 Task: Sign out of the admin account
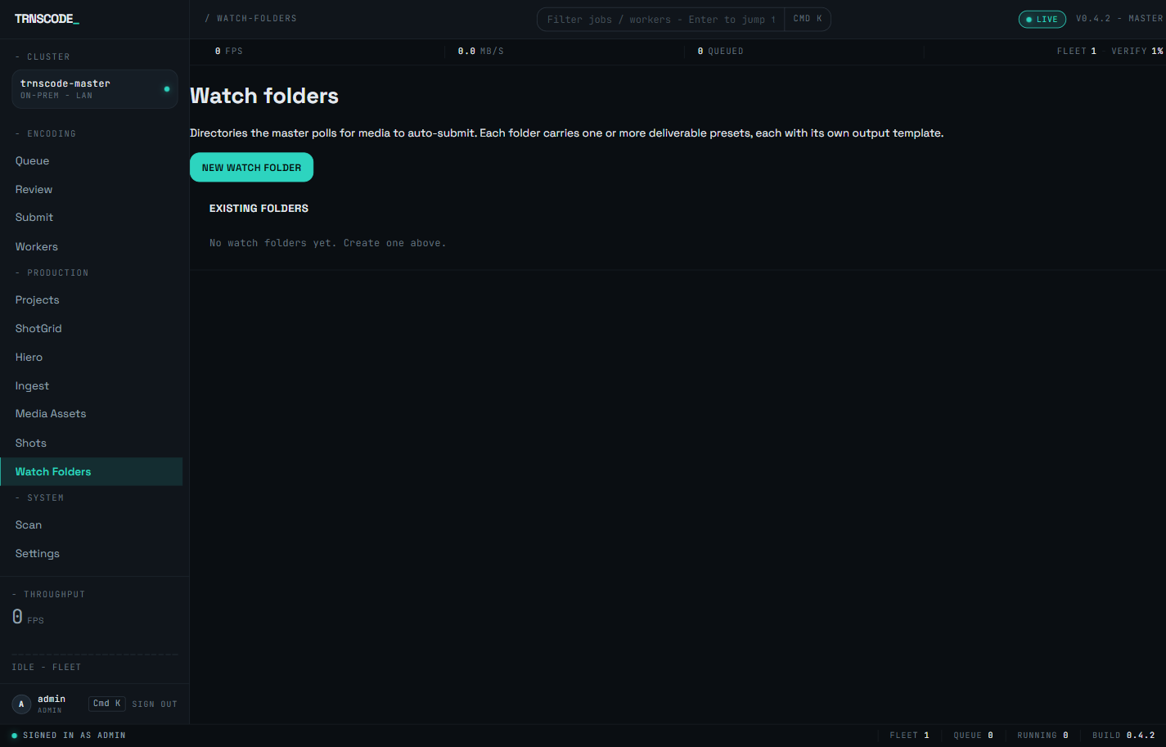[x=155, y=704]
